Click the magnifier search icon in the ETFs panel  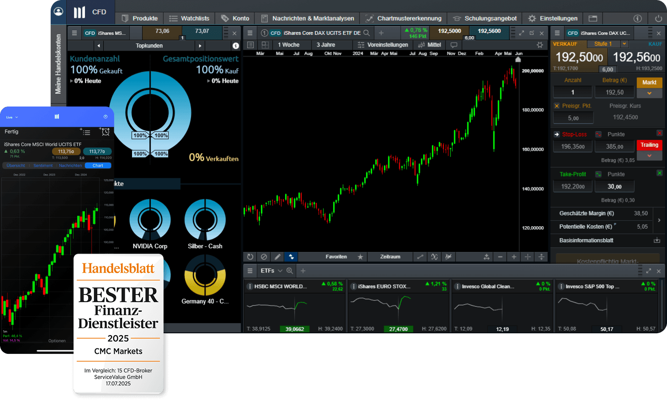coord(290,271)
